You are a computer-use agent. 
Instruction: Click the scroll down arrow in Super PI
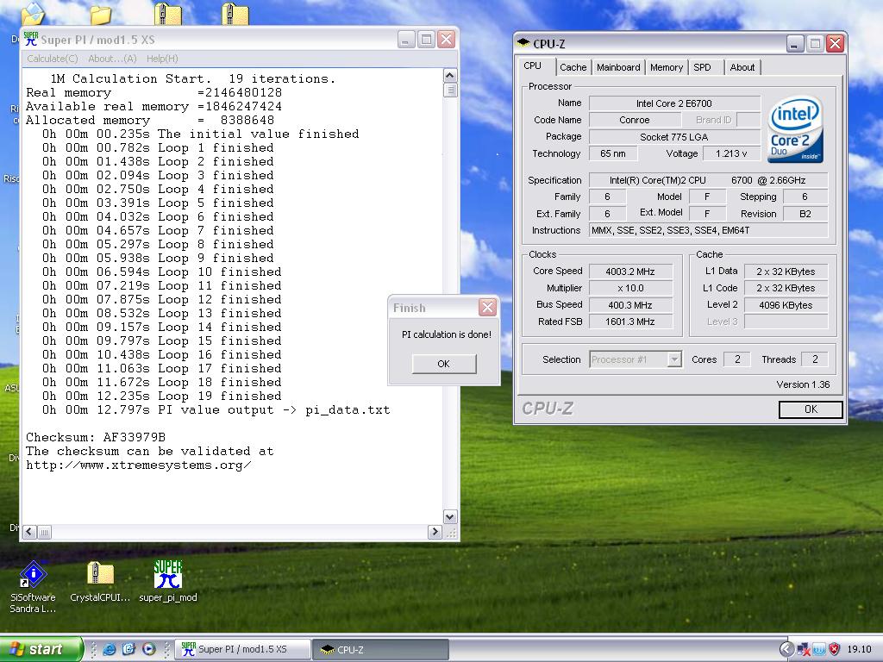(449, 516)
